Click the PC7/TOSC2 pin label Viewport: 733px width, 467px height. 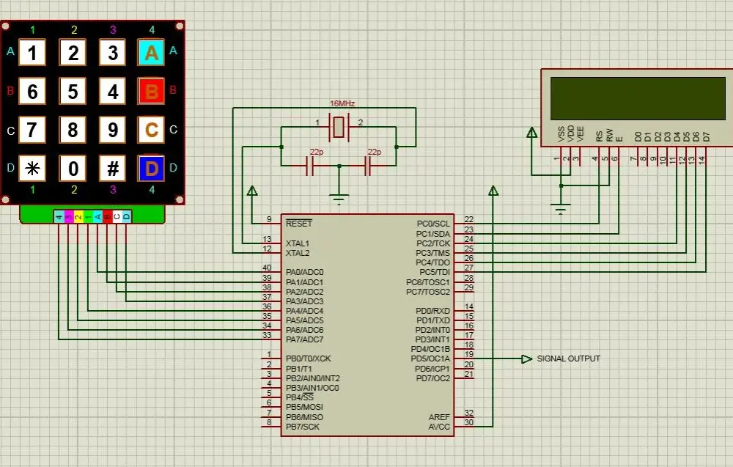[428, 292]
